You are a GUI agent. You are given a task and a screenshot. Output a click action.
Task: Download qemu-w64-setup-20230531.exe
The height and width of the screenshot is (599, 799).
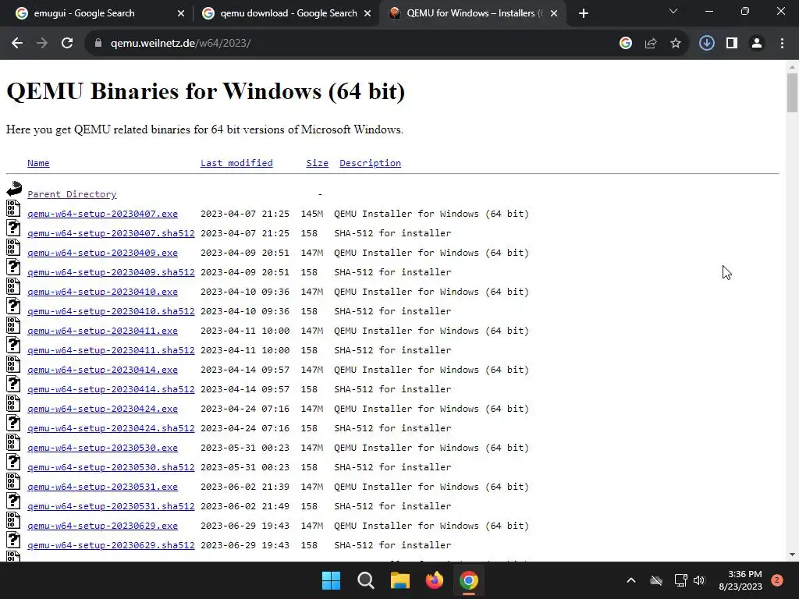tap(102, 487)
